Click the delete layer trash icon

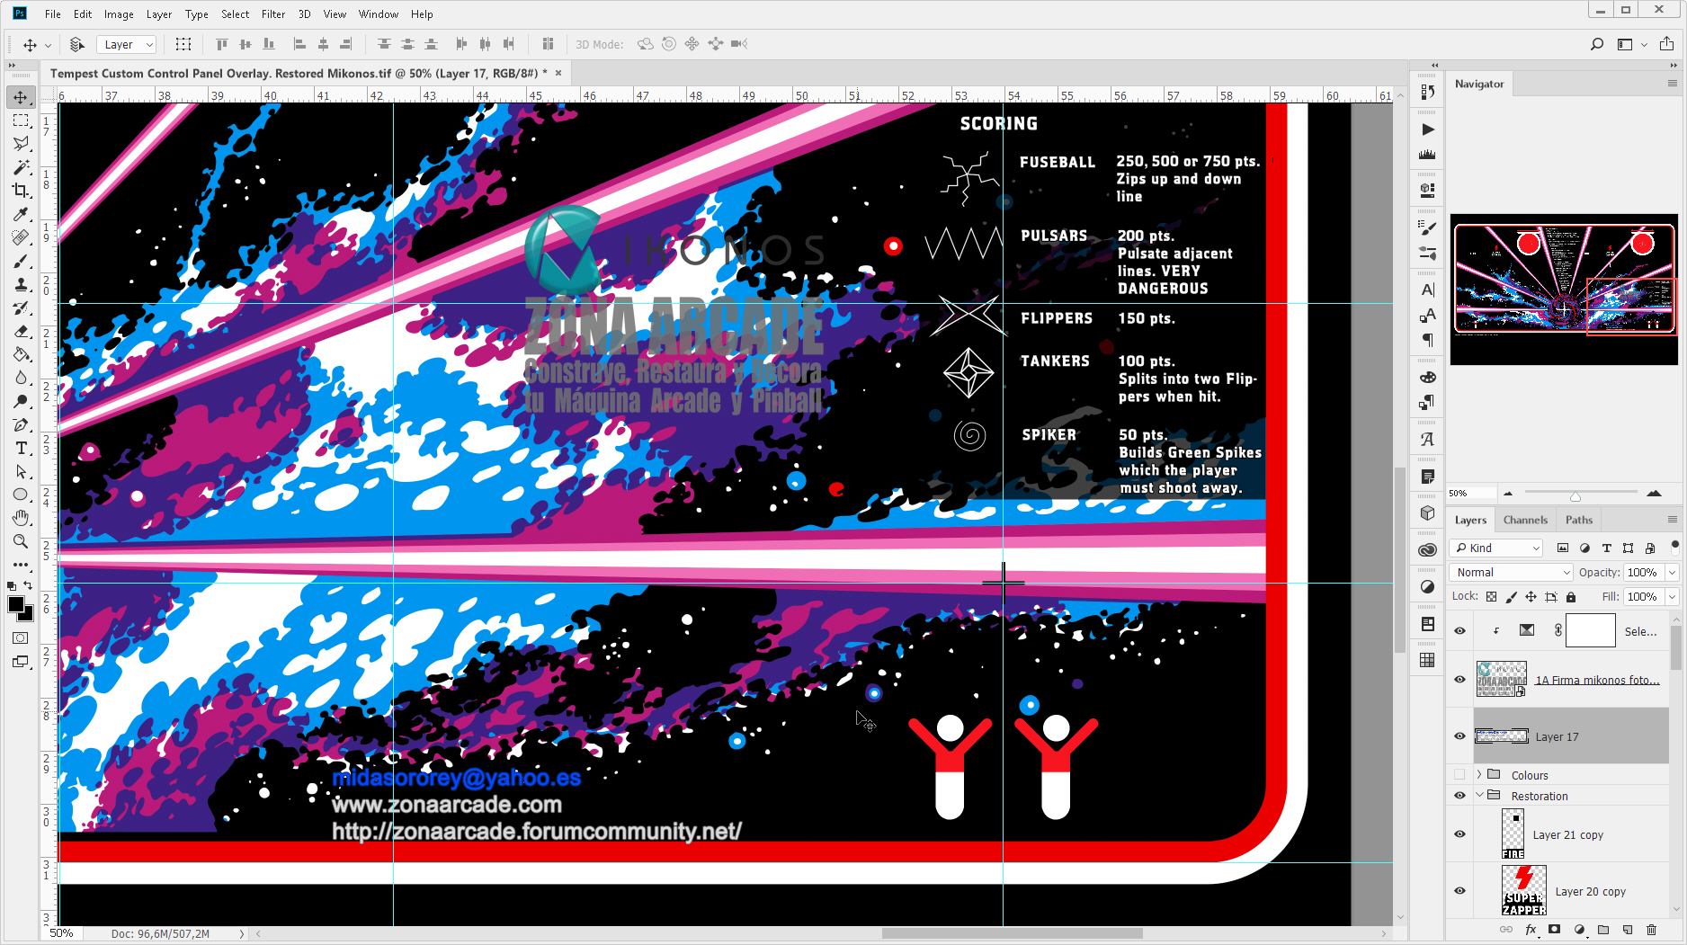click(1651, 930)
